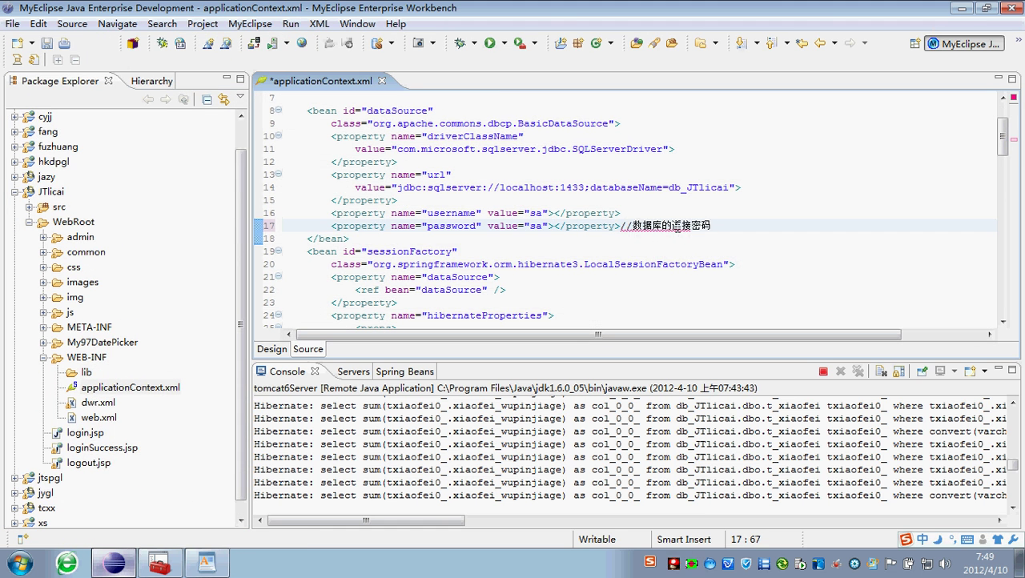Image resolution: width=1025 pixels, height=578 pixels.
Task: Click the Clear Console icon
Action: tap(880, 371)
